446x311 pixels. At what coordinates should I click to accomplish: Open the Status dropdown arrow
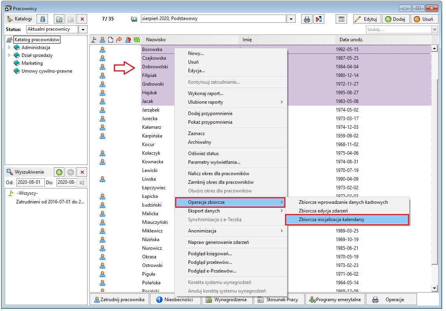click(83, 29)
